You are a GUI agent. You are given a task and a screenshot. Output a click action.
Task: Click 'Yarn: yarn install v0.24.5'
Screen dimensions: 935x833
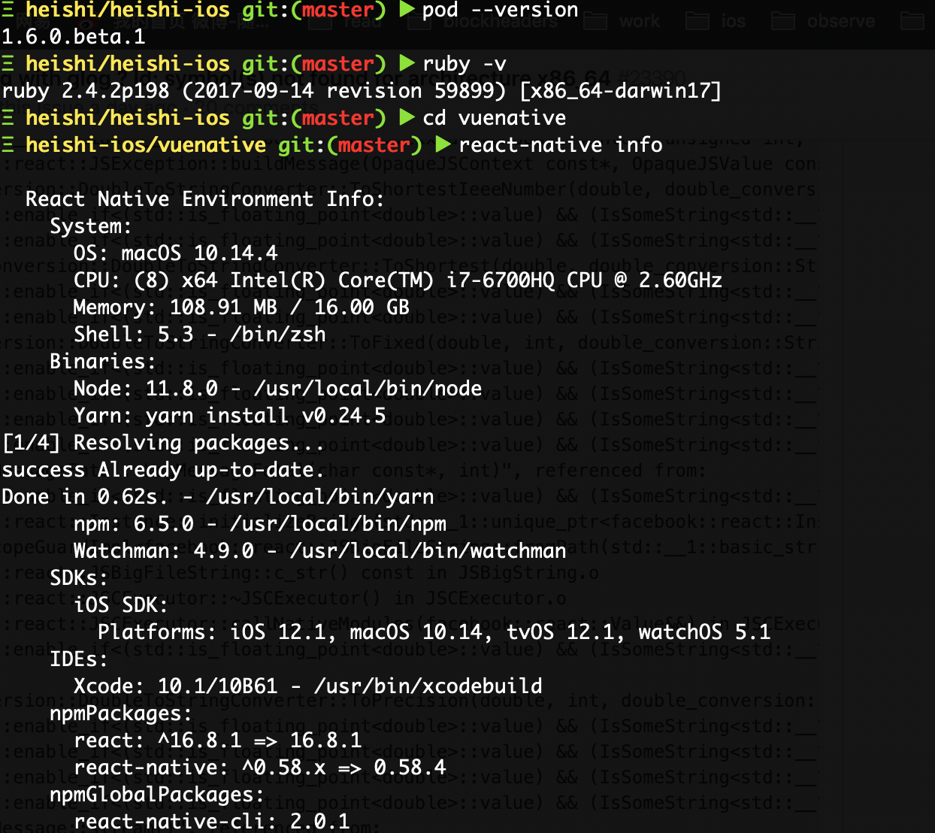pos(230,416)
